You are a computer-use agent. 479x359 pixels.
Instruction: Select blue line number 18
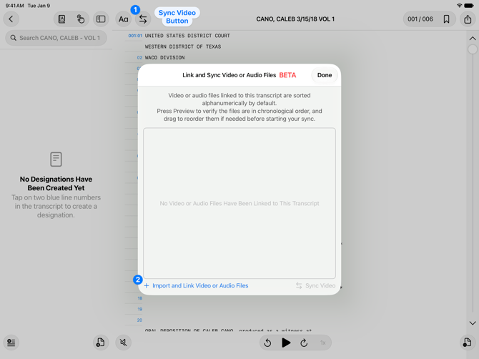(x=140, y=298)
